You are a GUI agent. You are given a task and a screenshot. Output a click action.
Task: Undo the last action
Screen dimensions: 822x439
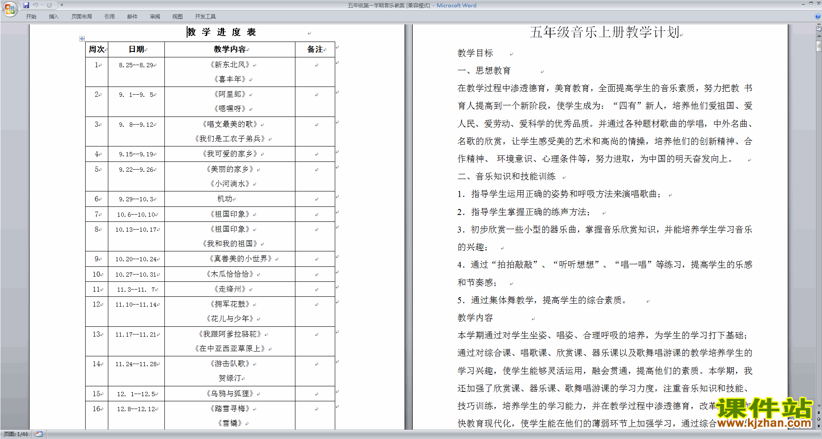36,5
